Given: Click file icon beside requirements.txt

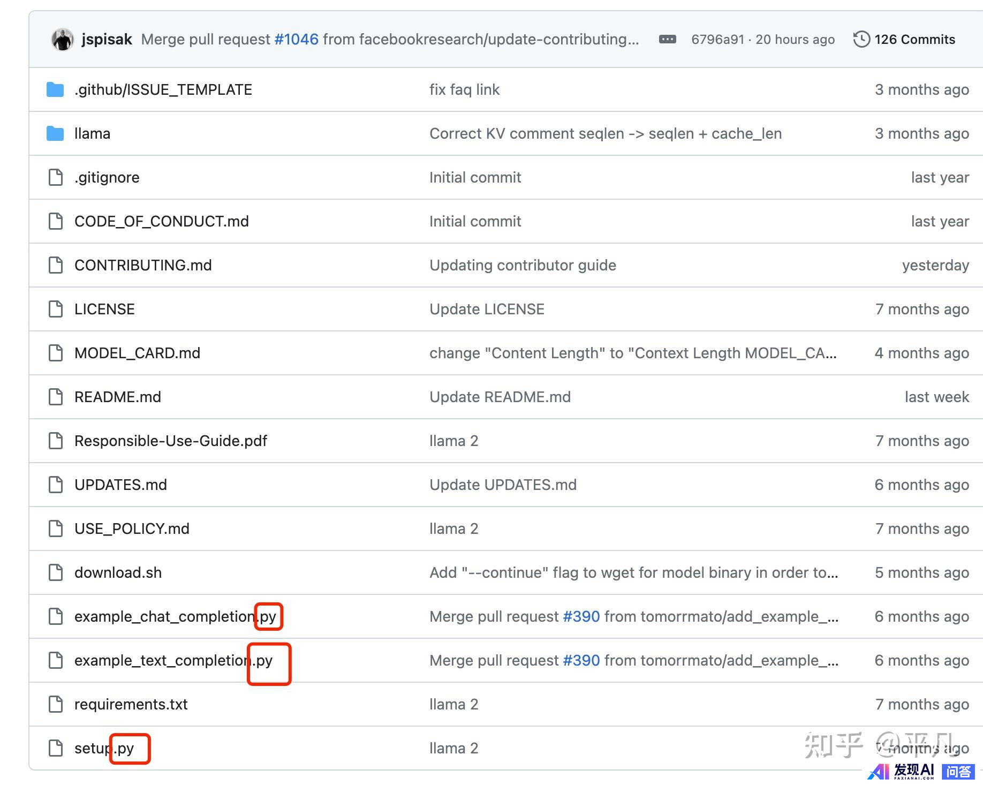Looking at the screenshot, I should [x=56, y=704].
